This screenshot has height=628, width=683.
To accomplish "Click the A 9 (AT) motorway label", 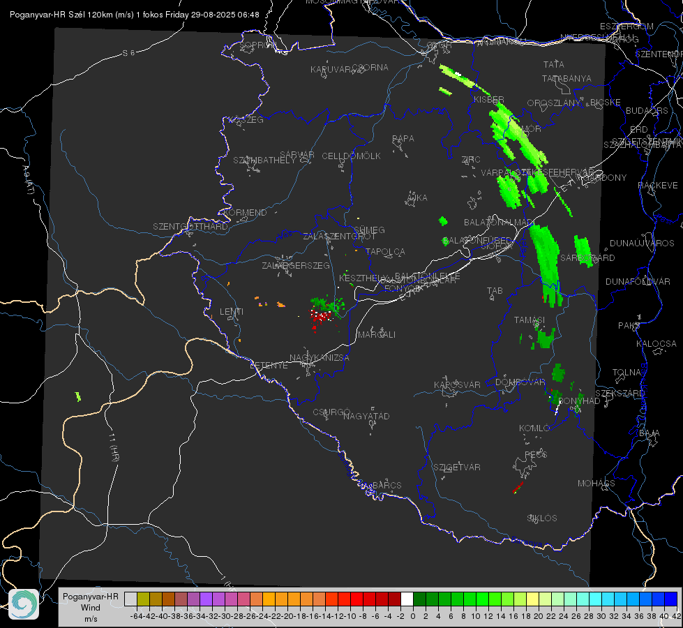I will [x=28, y=180].
